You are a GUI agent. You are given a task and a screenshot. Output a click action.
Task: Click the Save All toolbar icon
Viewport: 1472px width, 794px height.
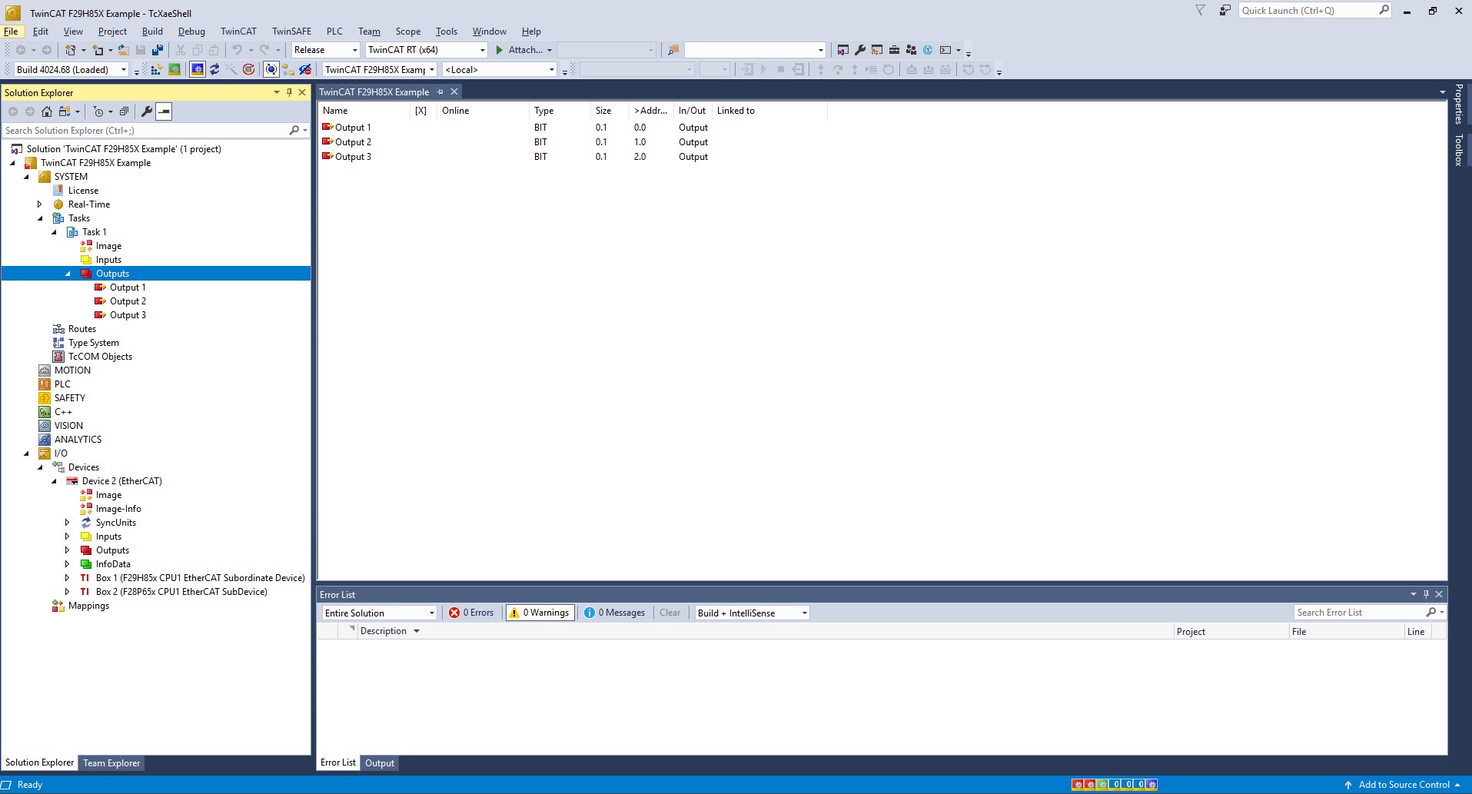[x=158, y=50]
